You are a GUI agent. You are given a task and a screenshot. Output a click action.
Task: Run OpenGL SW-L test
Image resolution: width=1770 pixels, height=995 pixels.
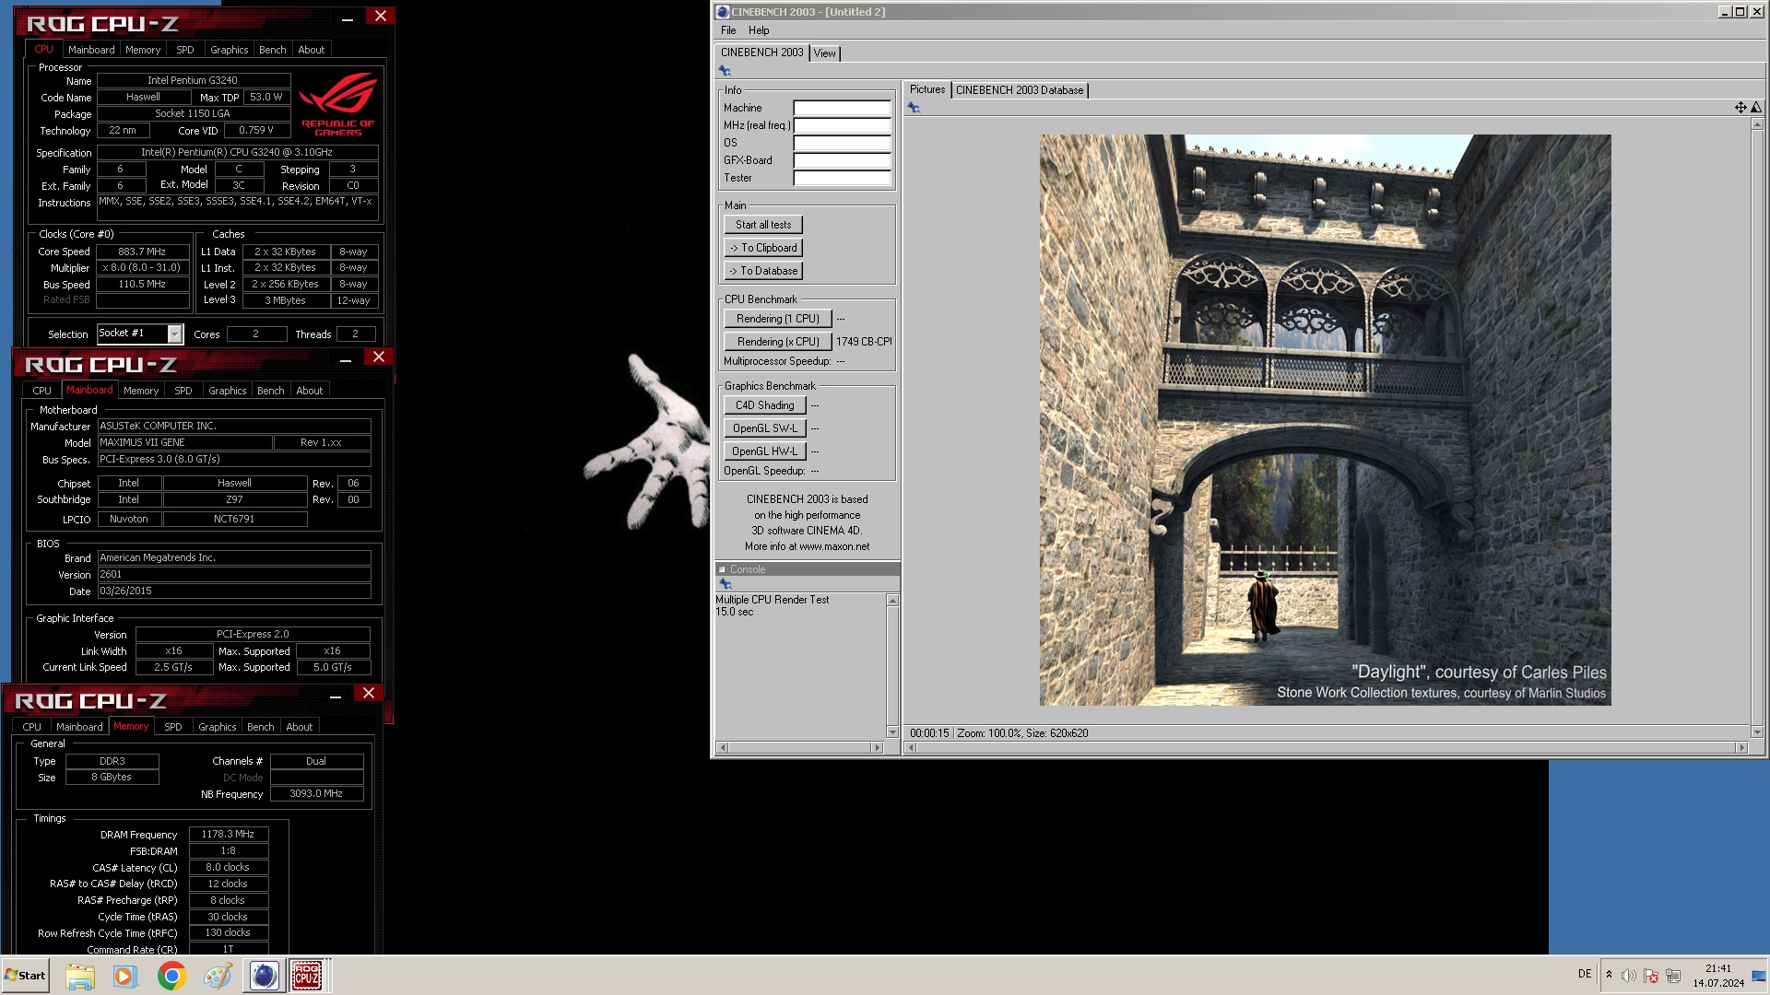coord(765,428)
